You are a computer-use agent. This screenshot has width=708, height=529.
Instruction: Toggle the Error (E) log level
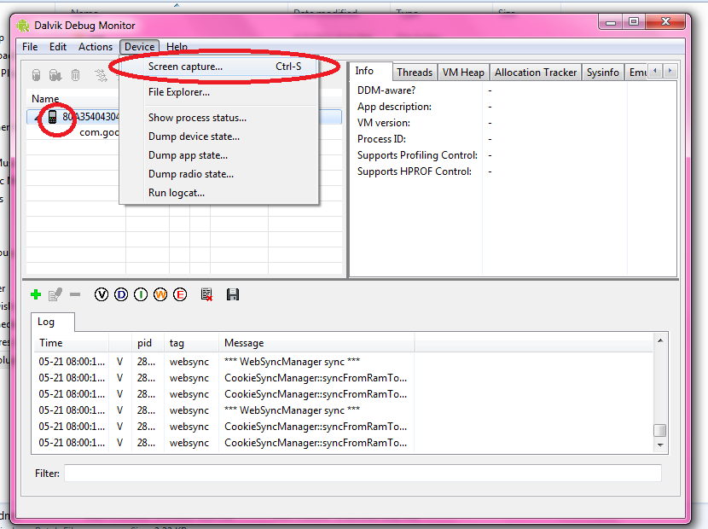180,294
